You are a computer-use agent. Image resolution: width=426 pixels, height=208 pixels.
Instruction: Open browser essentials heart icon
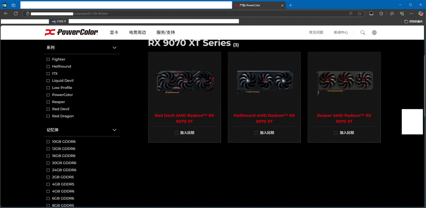pos(402,13)
